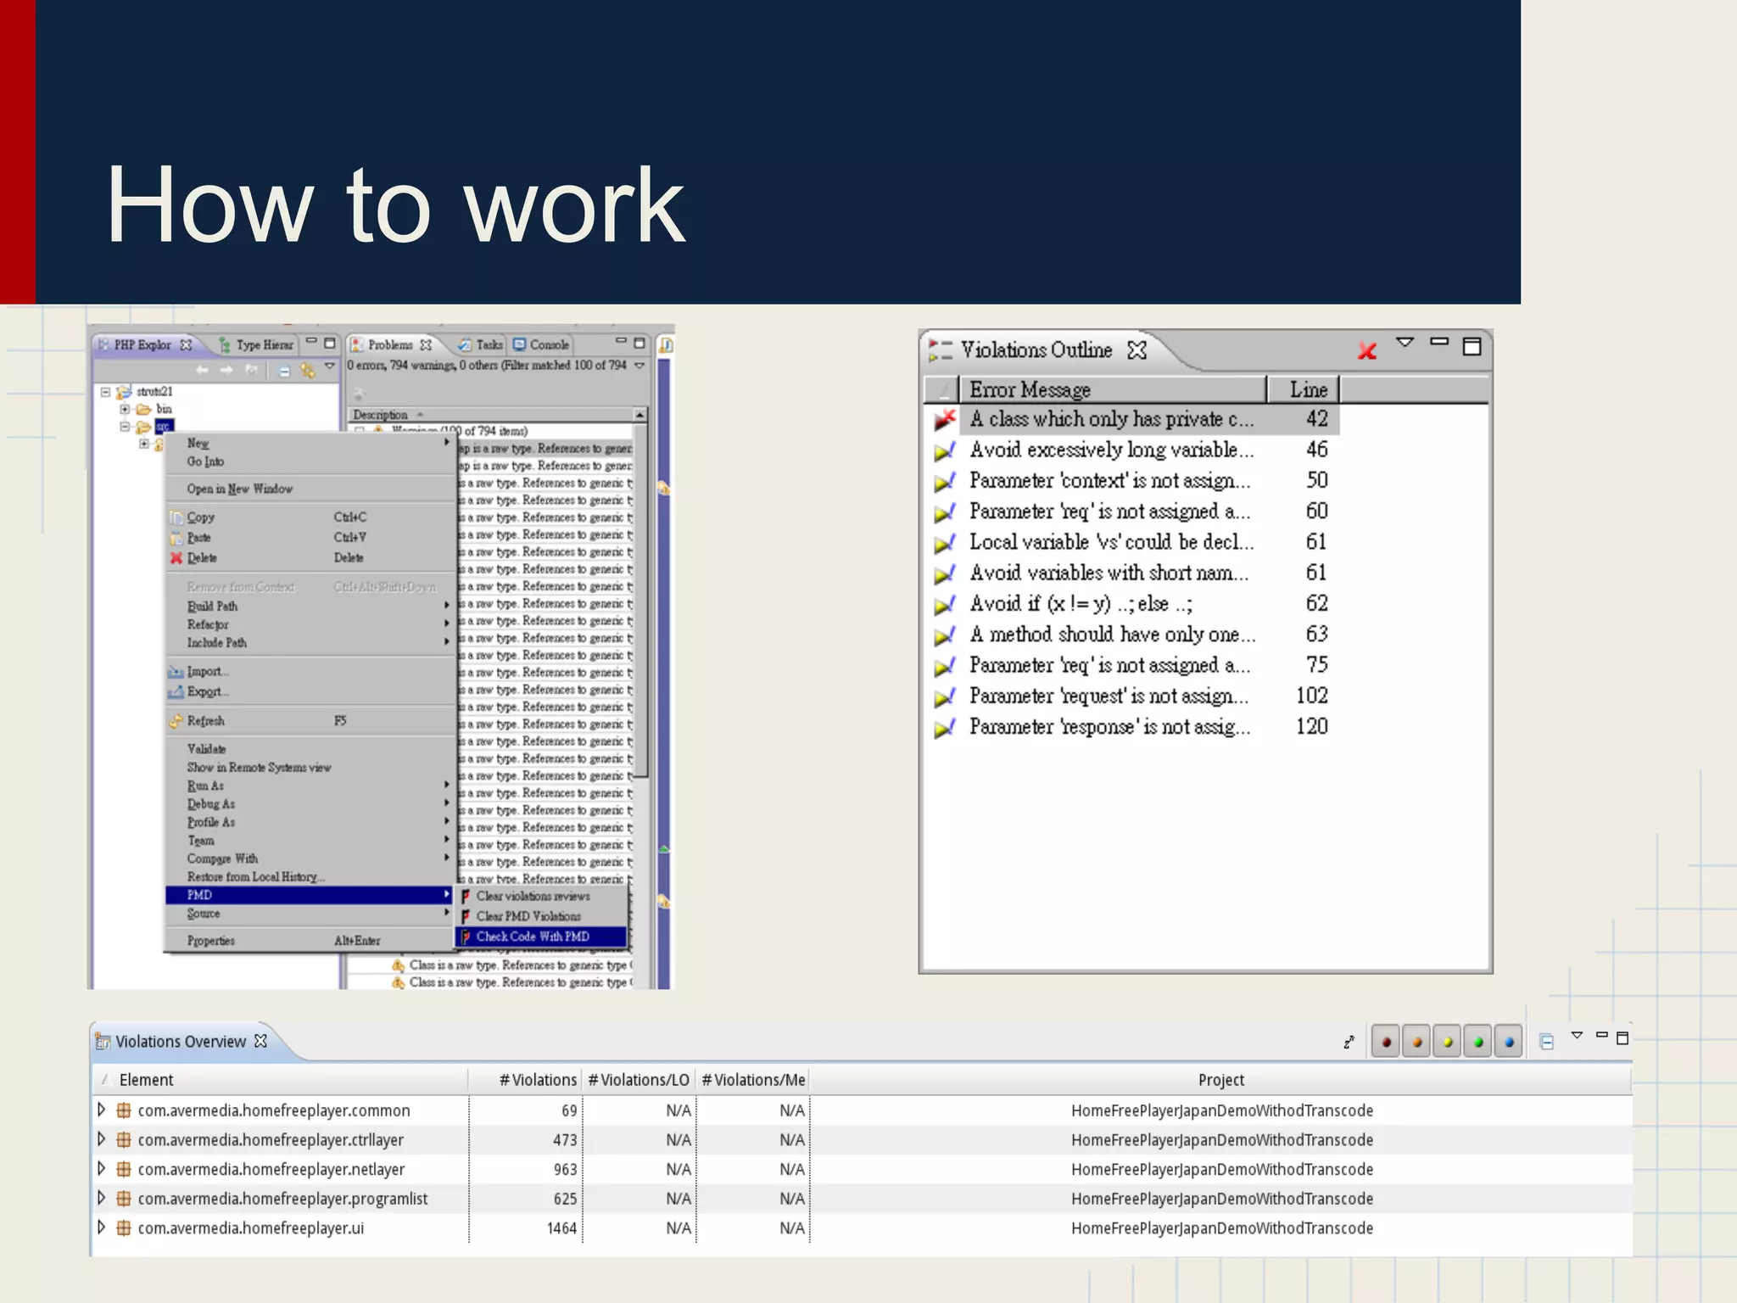Expand com.avermedia.homefreeplayer.common package row

click(102, 1110)
